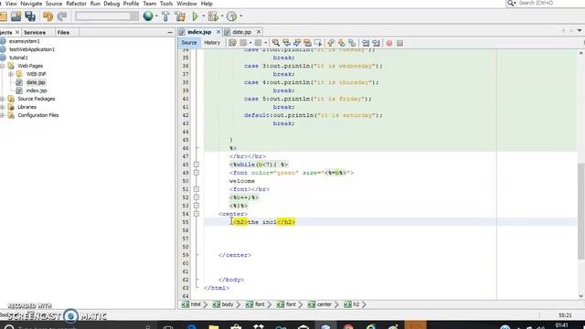Image resolution: width=585 pixels, height=329 pixels.
Task: Click the Source view button
Action: coord(189,43)
